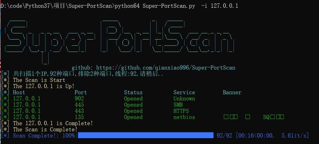Screen dimensions: 319x144
Task: Click the 'Port' column header
Action: pos(81,92)
